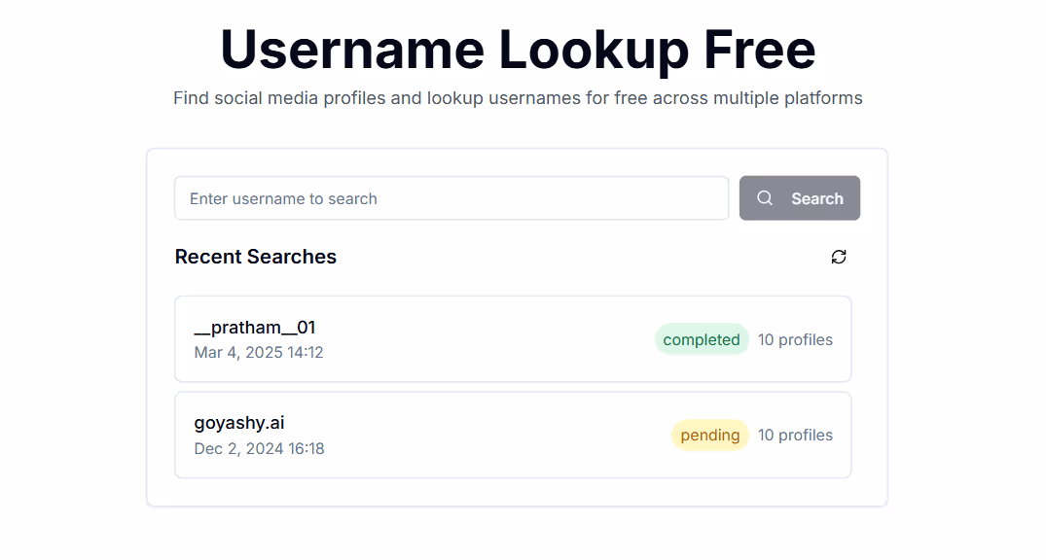
Task: Click the Recent Searches heading
Action: point(255,257)
